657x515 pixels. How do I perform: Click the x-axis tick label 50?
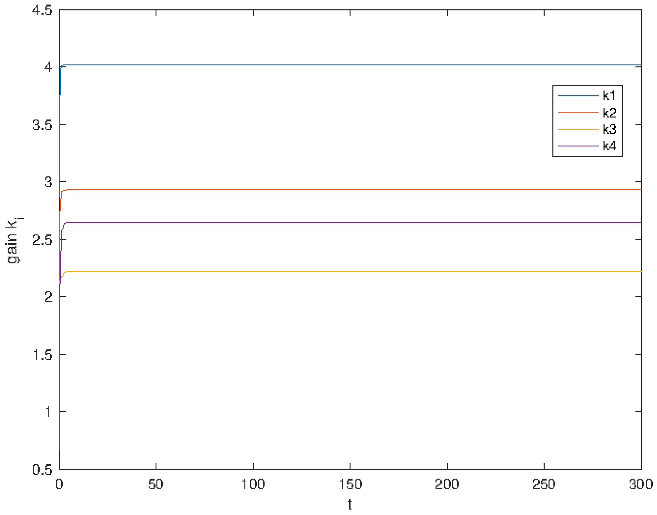click(156, 484)
